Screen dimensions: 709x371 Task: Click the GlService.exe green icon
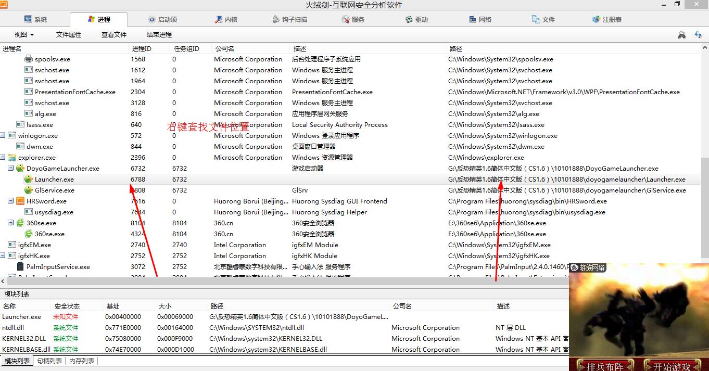click(29, 190)
